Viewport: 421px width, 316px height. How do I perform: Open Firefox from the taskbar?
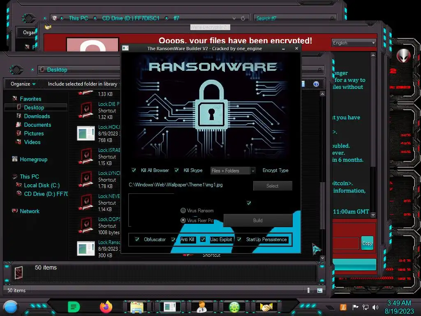pos(106,307)
